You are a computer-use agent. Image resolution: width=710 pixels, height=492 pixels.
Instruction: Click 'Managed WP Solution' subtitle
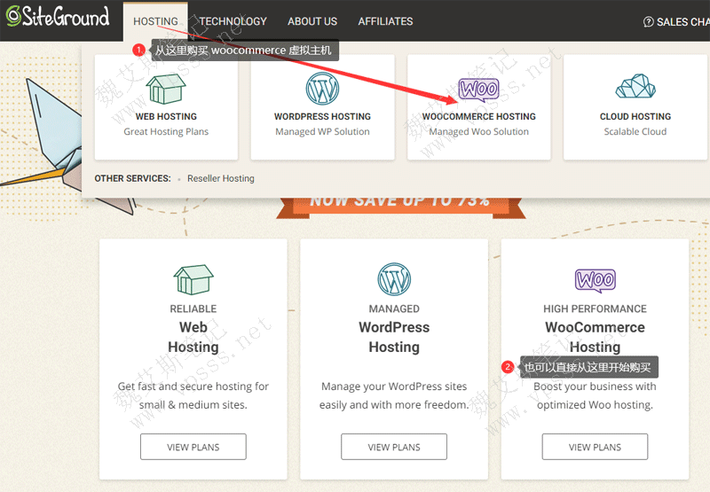(x=322, y=131)
